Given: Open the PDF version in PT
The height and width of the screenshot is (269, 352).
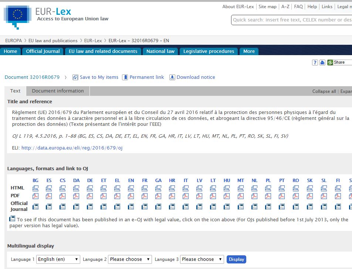Looking at the screenshot, I should click(x=282, y=196).
